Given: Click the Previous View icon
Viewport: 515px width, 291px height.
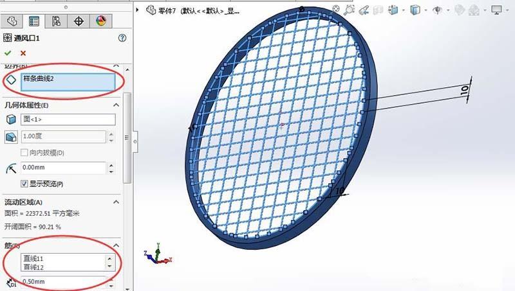Looking at the screenshot, I should click(364, 10).
